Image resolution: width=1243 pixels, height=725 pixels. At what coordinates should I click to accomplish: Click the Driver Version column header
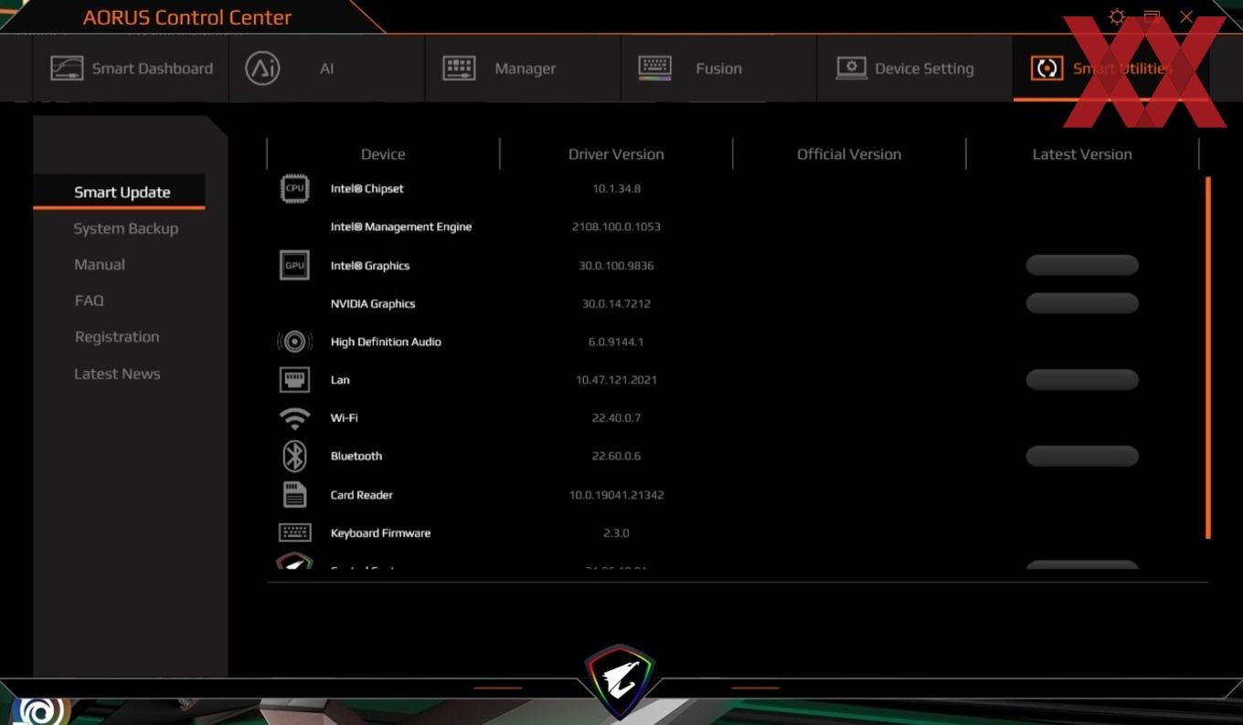[x=616, y=154]
